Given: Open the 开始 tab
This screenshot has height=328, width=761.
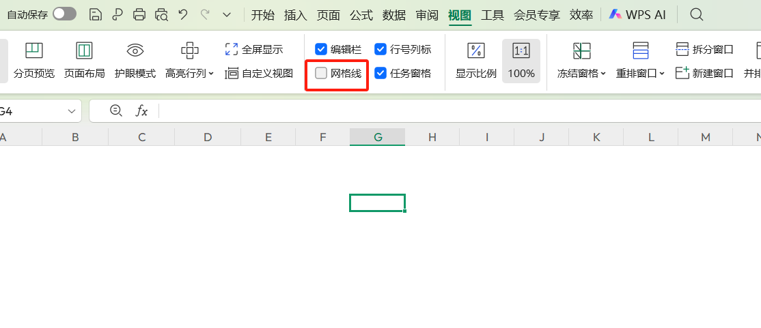Looking at the screenshot, I should click(x=262, y=15).
